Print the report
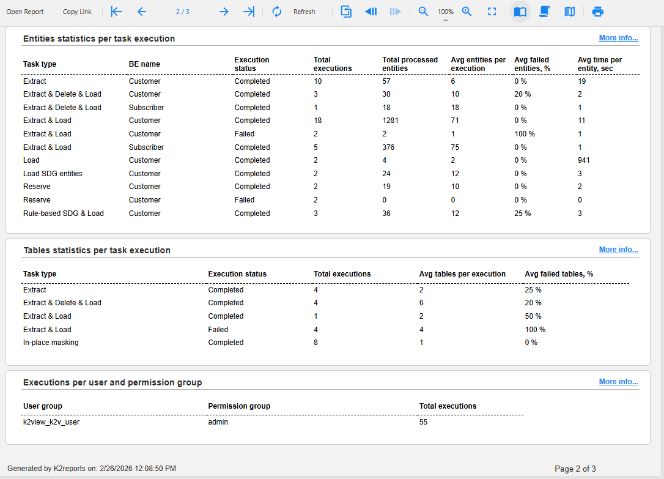Viewport: 664px width, 479px height. click(598, 12)
